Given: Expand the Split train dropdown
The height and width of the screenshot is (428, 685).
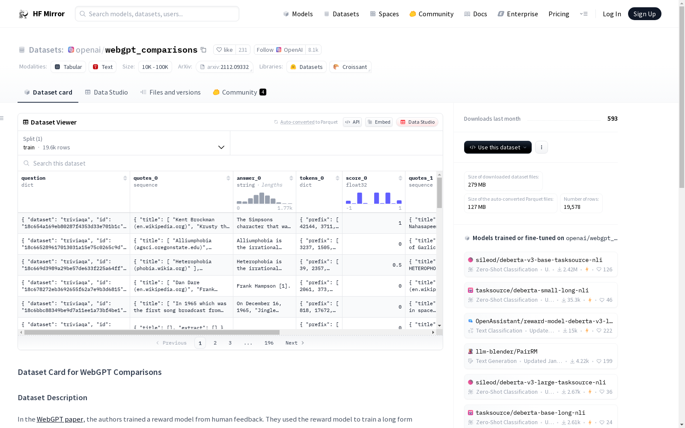Looking at the screenshot, I should pyautogui.click(x=124, y=143).
